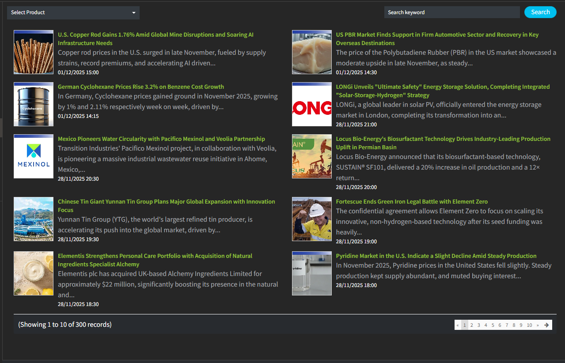Open German Cyclohexane Prices Rise 3.2% headline
Screen dimensions: 565x363
pos(141,87)
